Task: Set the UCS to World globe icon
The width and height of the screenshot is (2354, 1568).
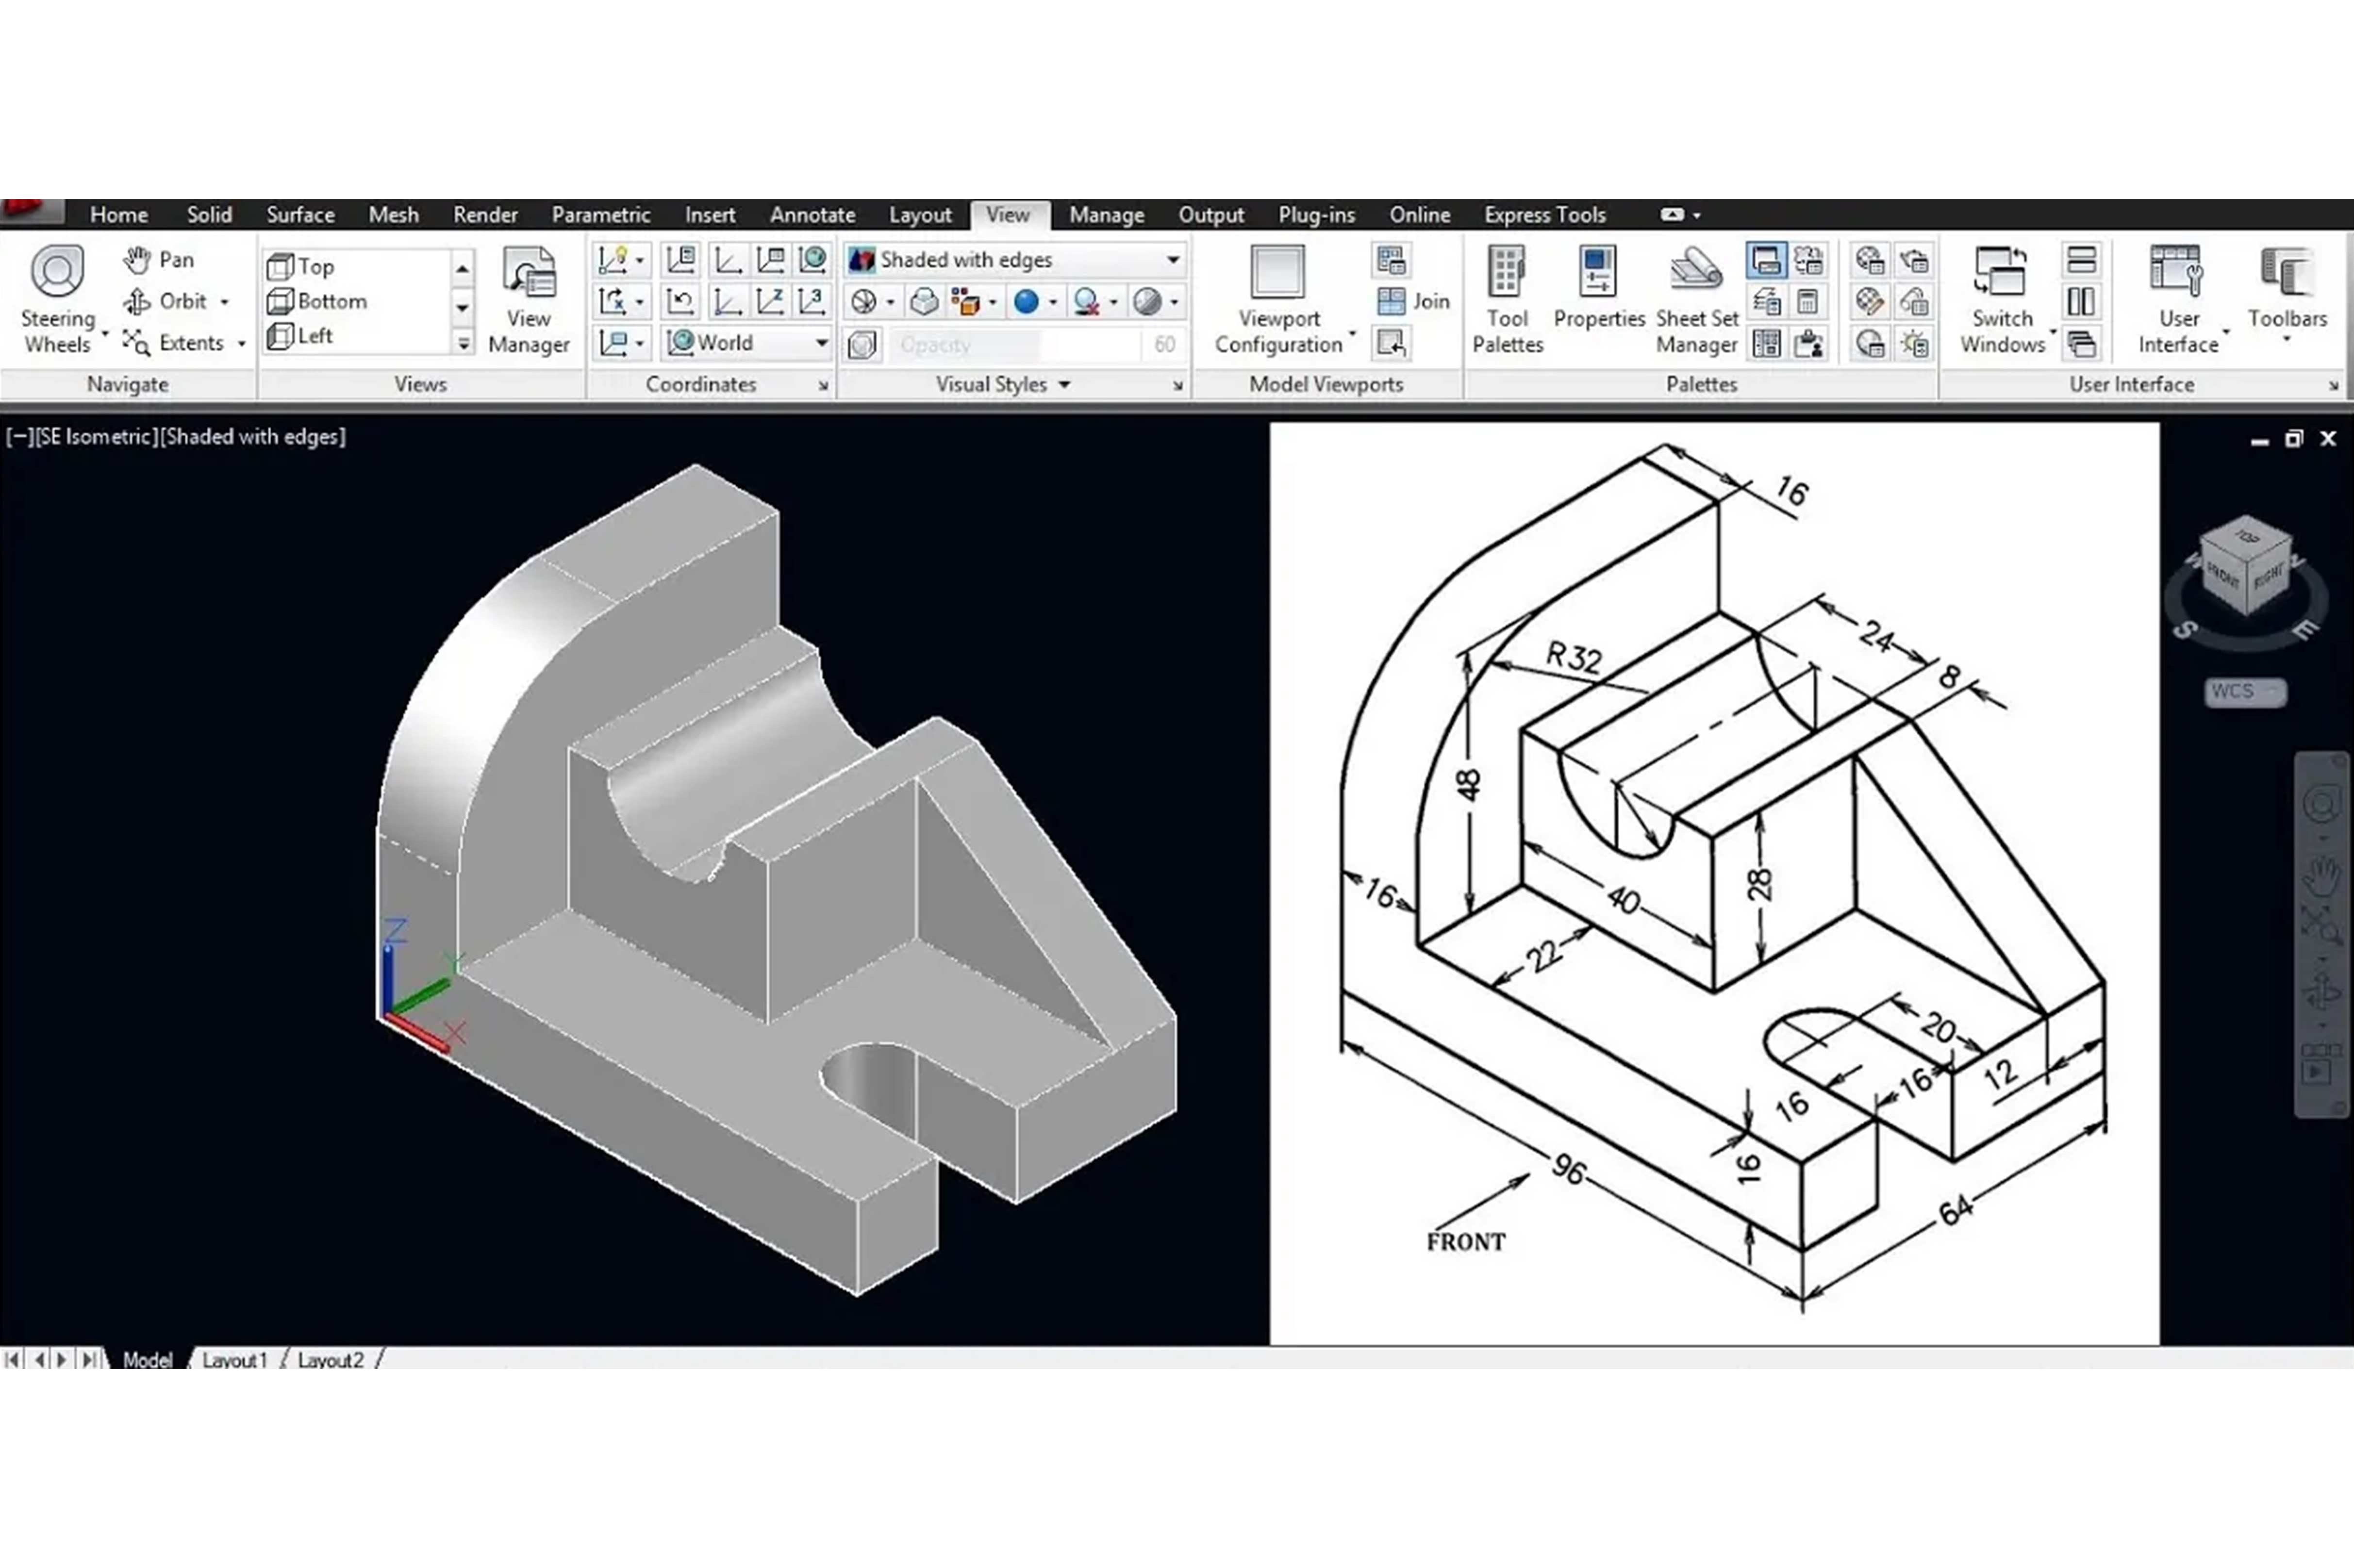Action: click(x=812, y=260)
